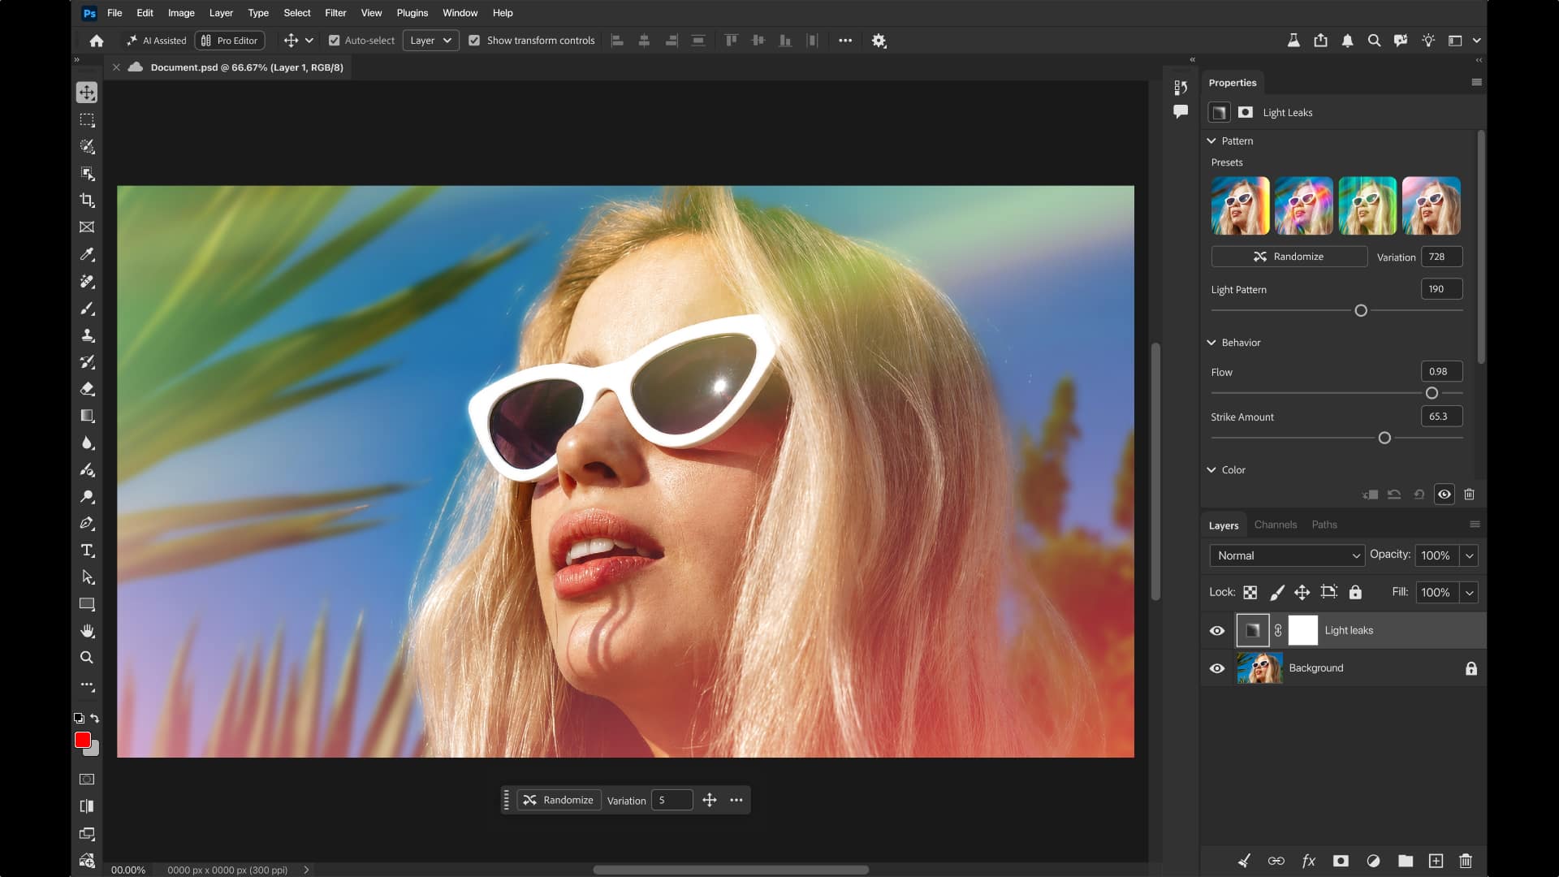Select the Type tool
The image size is (1559, 877).
[87, 551]
